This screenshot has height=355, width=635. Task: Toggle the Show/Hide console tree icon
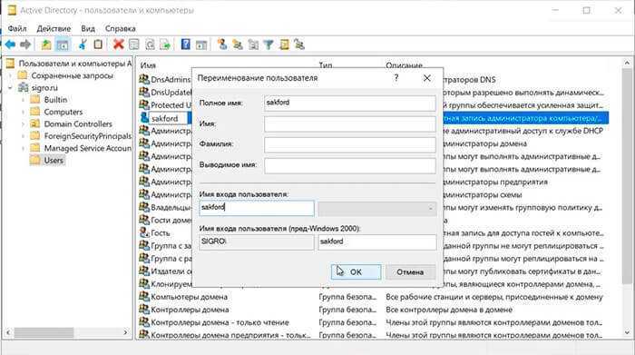63,44
